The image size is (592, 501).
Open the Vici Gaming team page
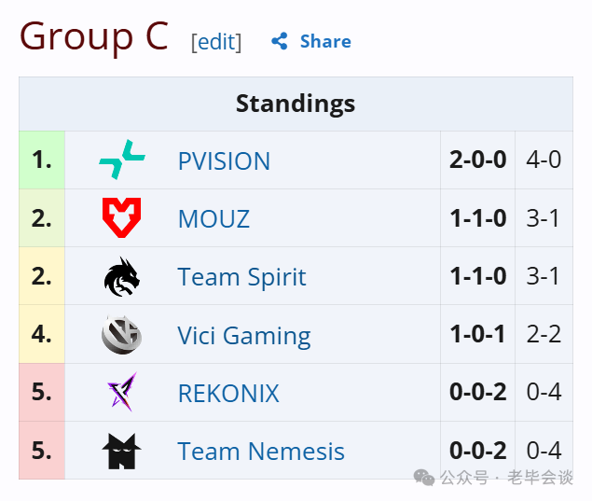point(244,336)
